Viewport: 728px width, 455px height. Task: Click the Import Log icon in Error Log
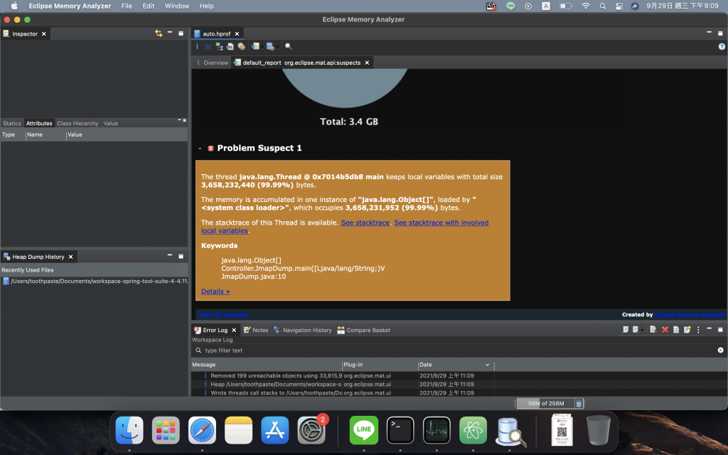coord(636,330)
